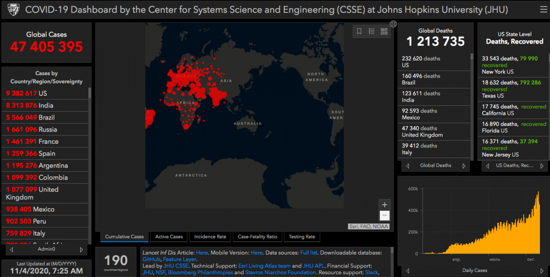Click right arrow beside Global Deaths
The image size is (550, 277).
(464, 166)
